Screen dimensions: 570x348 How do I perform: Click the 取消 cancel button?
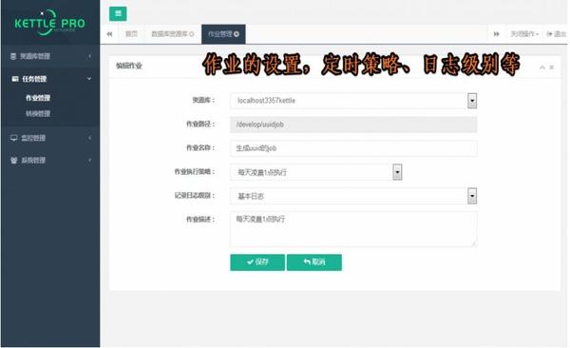click(x=314, y=262)
